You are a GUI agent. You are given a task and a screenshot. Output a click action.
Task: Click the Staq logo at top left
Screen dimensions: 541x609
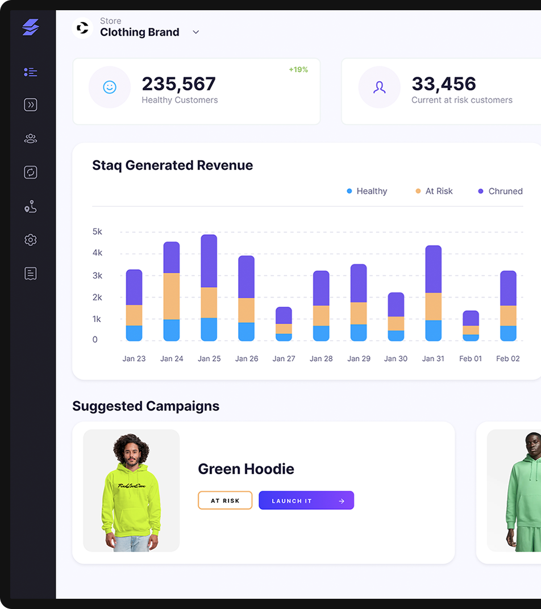[x=31, y=26]
